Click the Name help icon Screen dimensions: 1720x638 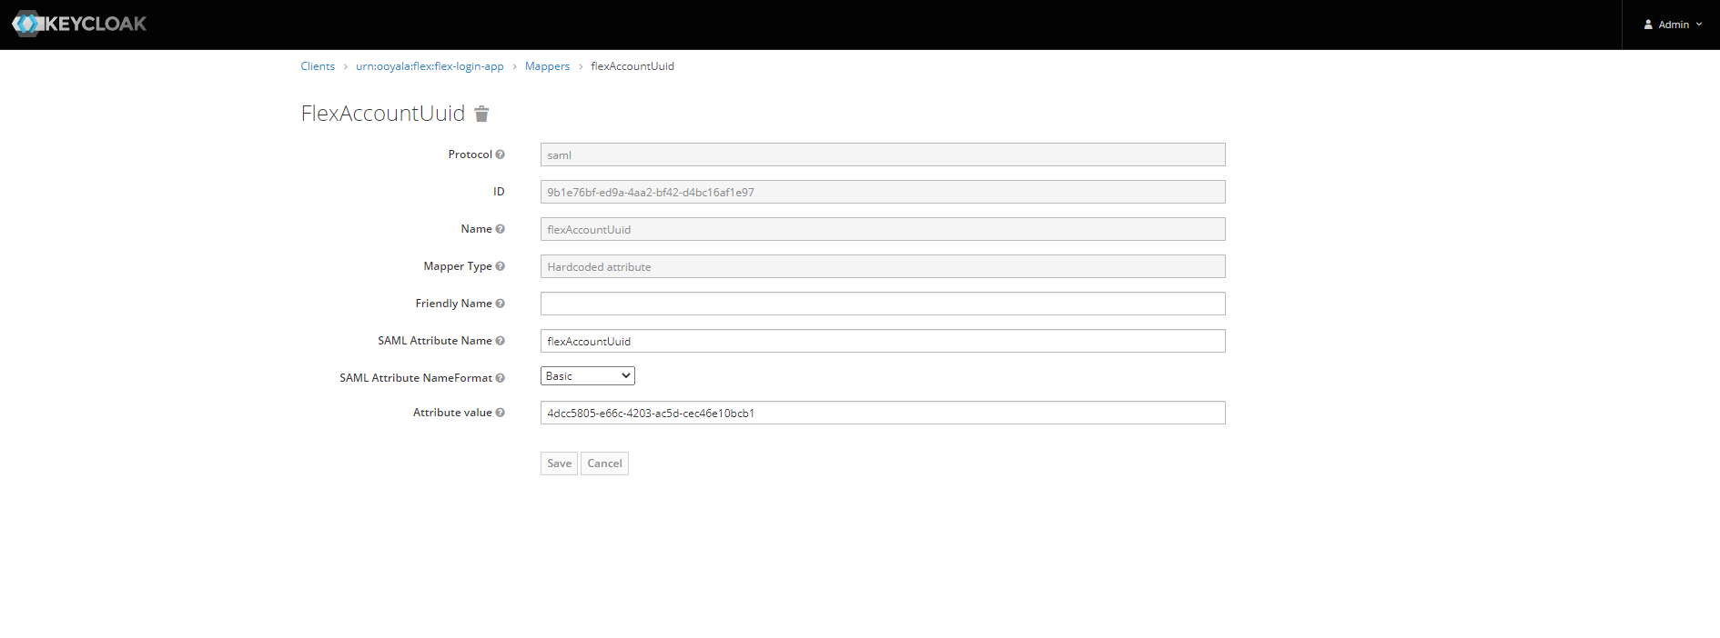tap(500, 229)
